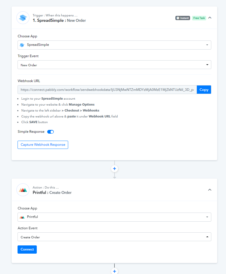The height and width of the screenshot is (274, 226).
Task: Collapse the SpreadSimple trigger step
Action: coord(210,18)
